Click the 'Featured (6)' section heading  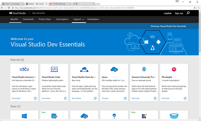coord(17,60)
